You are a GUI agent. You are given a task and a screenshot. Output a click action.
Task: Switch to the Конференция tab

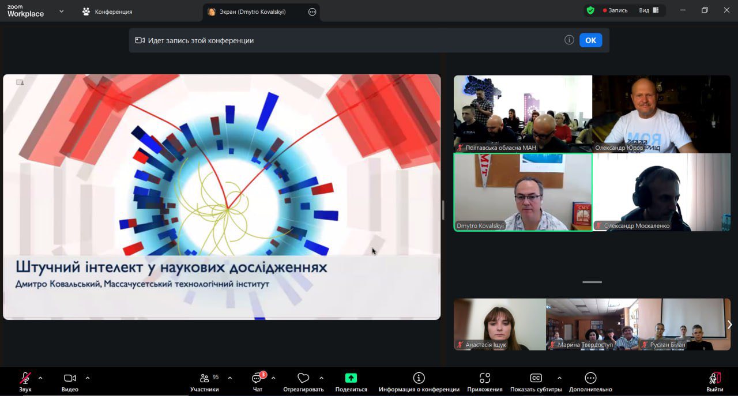pos(107,12)
